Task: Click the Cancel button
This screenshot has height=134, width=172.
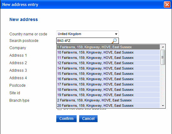Action: coord(88,119)
